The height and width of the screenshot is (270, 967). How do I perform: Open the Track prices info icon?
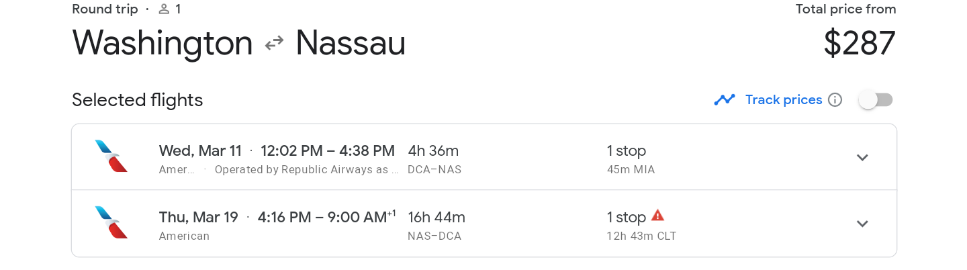(835, 100)
